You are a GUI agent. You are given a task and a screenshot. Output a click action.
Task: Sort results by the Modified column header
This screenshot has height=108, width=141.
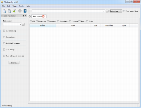point(109,26)
